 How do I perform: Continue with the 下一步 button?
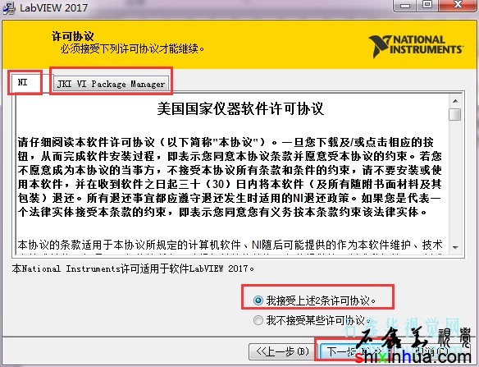coord(350,351)
